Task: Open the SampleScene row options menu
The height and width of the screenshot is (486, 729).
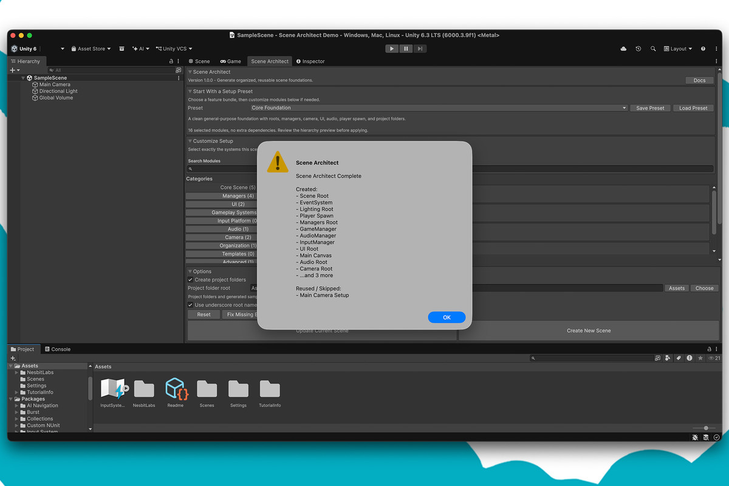Action: [x=179, y=78]
